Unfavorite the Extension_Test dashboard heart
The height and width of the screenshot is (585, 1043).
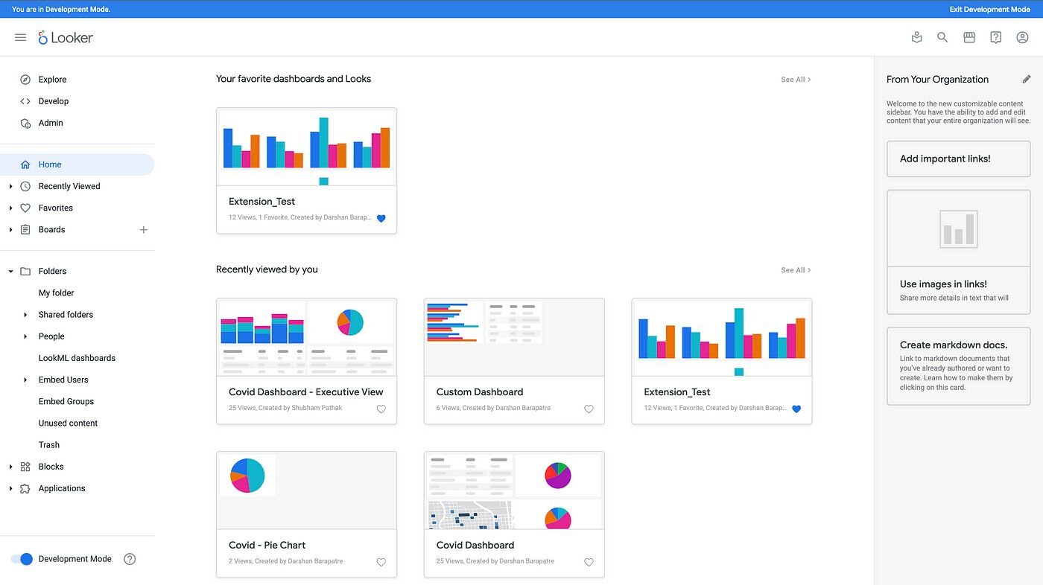point(381,218)
